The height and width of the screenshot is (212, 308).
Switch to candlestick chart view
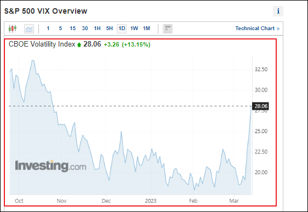tap(13, 28)
